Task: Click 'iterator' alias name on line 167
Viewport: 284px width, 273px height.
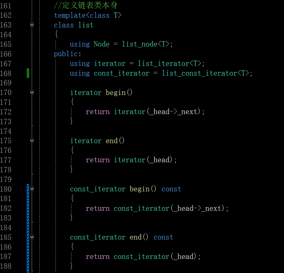Action: [x=110, y=64]
